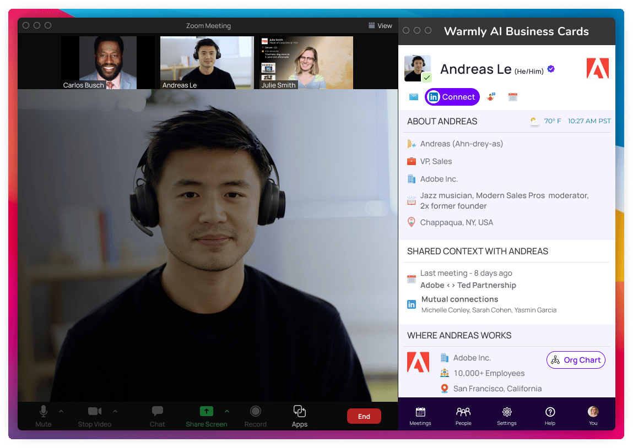This screenshot has height=448, width=633.
Task: Open the View menu in Zoom
Action: (380, 25)
